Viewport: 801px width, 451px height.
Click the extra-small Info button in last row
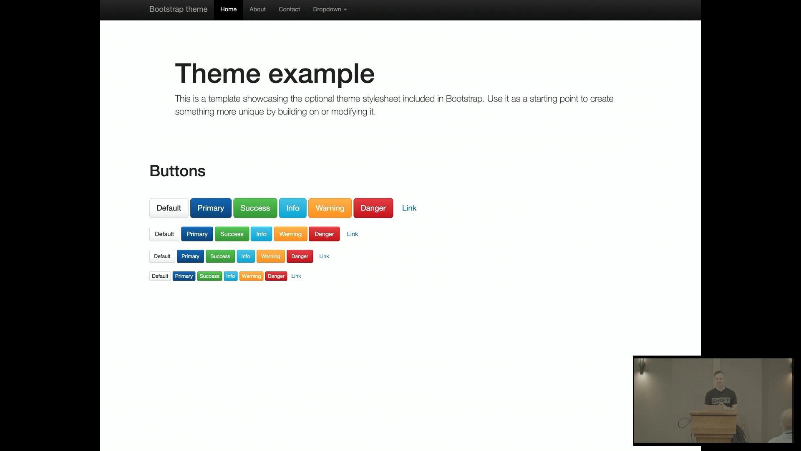pos(230,276)
